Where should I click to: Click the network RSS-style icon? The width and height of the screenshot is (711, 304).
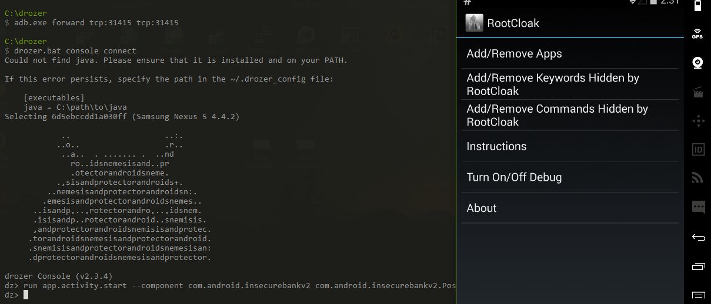[x=698, y=178]
